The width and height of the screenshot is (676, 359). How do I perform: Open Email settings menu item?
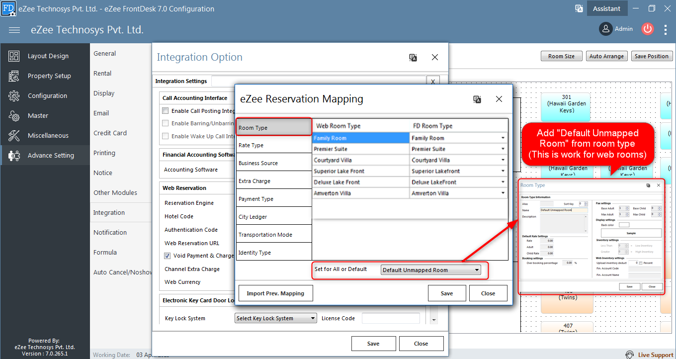pos(101,113)
